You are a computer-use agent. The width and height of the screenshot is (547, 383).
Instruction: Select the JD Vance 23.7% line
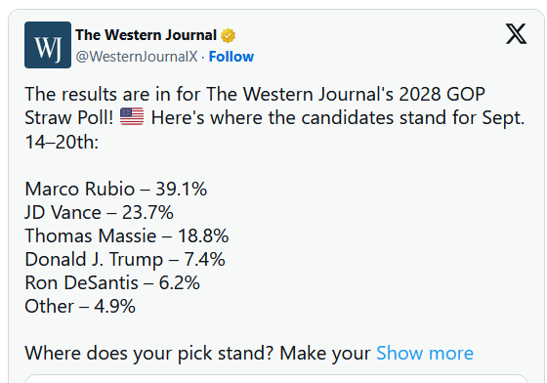click(99, 212)
